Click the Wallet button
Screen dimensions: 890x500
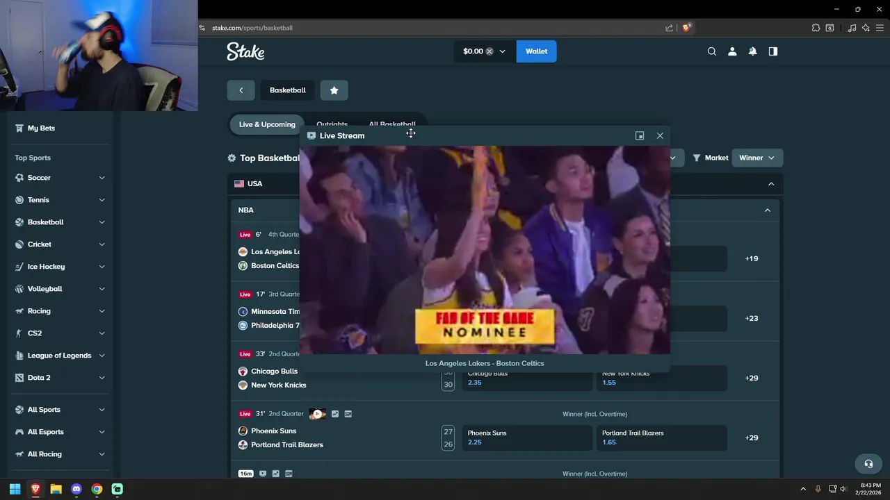coord(536,51)
